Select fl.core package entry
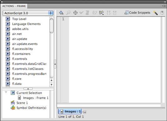 [17, 79]
